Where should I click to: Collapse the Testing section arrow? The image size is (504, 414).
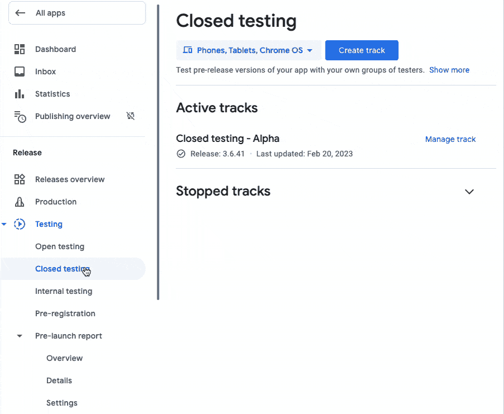tap(4, 224)
